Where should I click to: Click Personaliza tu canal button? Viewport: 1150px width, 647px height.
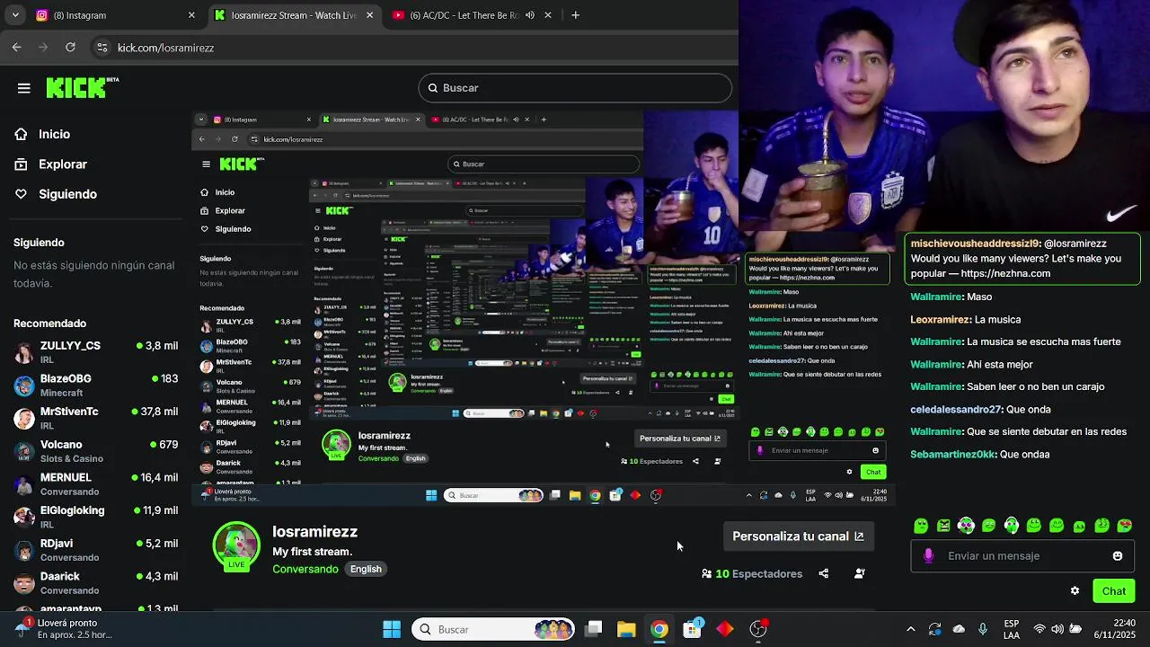[798, 536]
